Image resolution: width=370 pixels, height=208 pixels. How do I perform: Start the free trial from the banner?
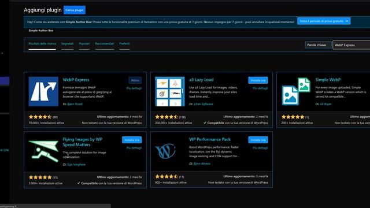tap(324, 21)
